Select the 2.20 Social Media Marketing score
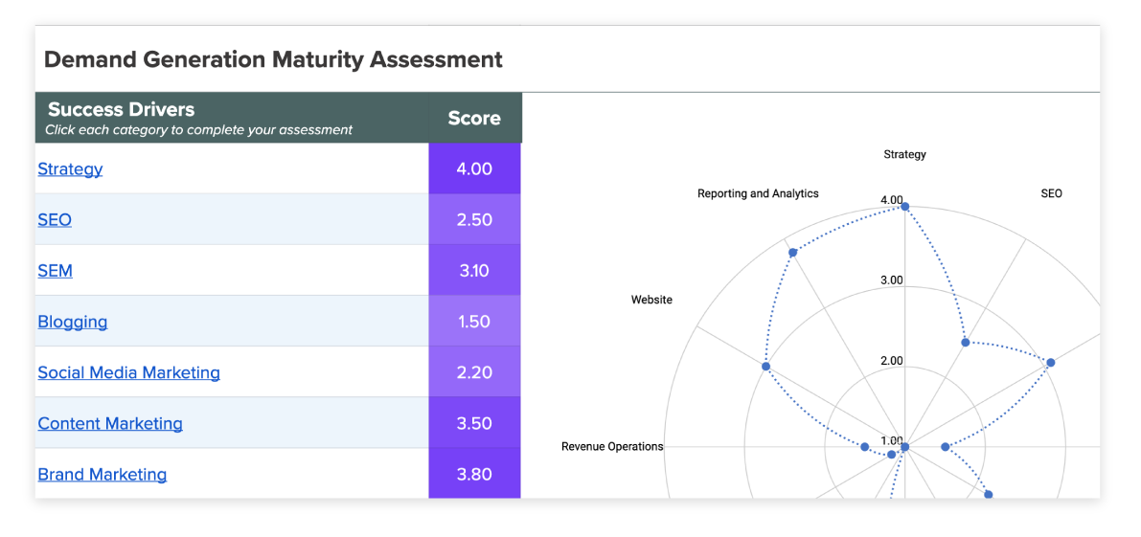The image size is (1141, 537). [474, 372]
